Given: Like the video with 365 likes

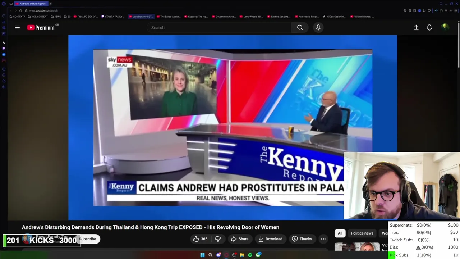Looking at the screenshot, I should [200, 239].
